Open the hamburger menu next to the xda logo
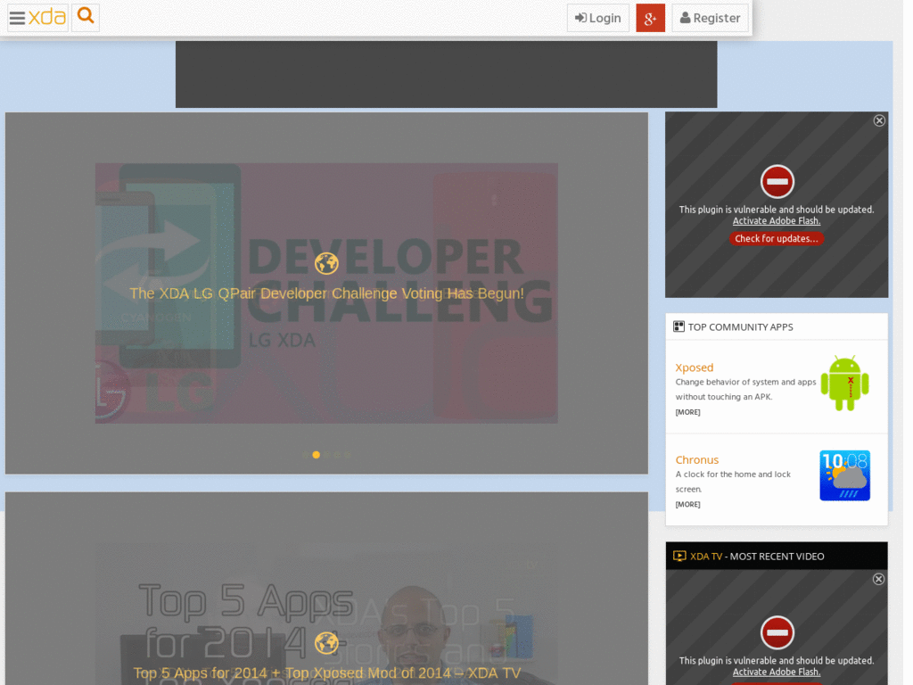Screen dimensions: 913x685 (x=17, y=18)
